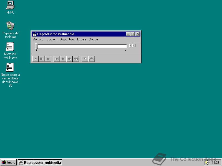Select the Microsoft WinNews shortcut icon

tap(10, 51)
